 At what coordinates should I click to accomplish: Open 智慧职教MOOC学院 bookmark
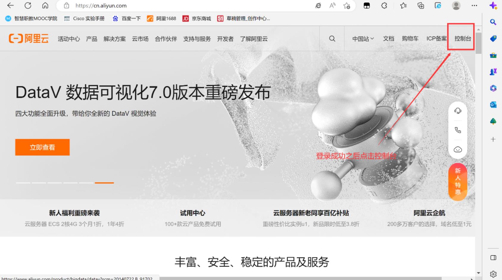point(31,18)
